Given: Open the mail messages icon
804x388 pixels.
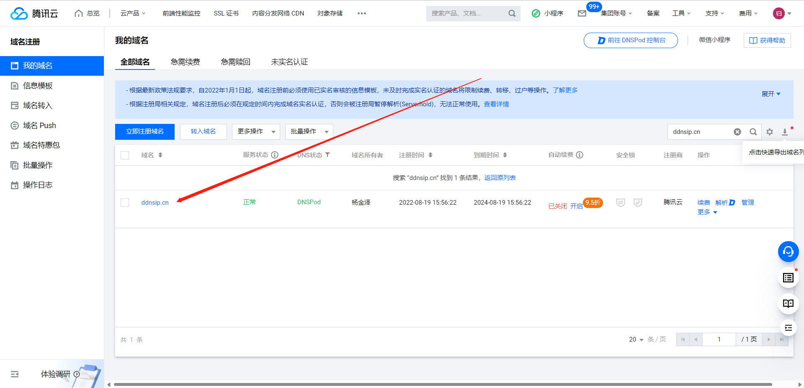Looking at the screenshot, I should 582,13.
